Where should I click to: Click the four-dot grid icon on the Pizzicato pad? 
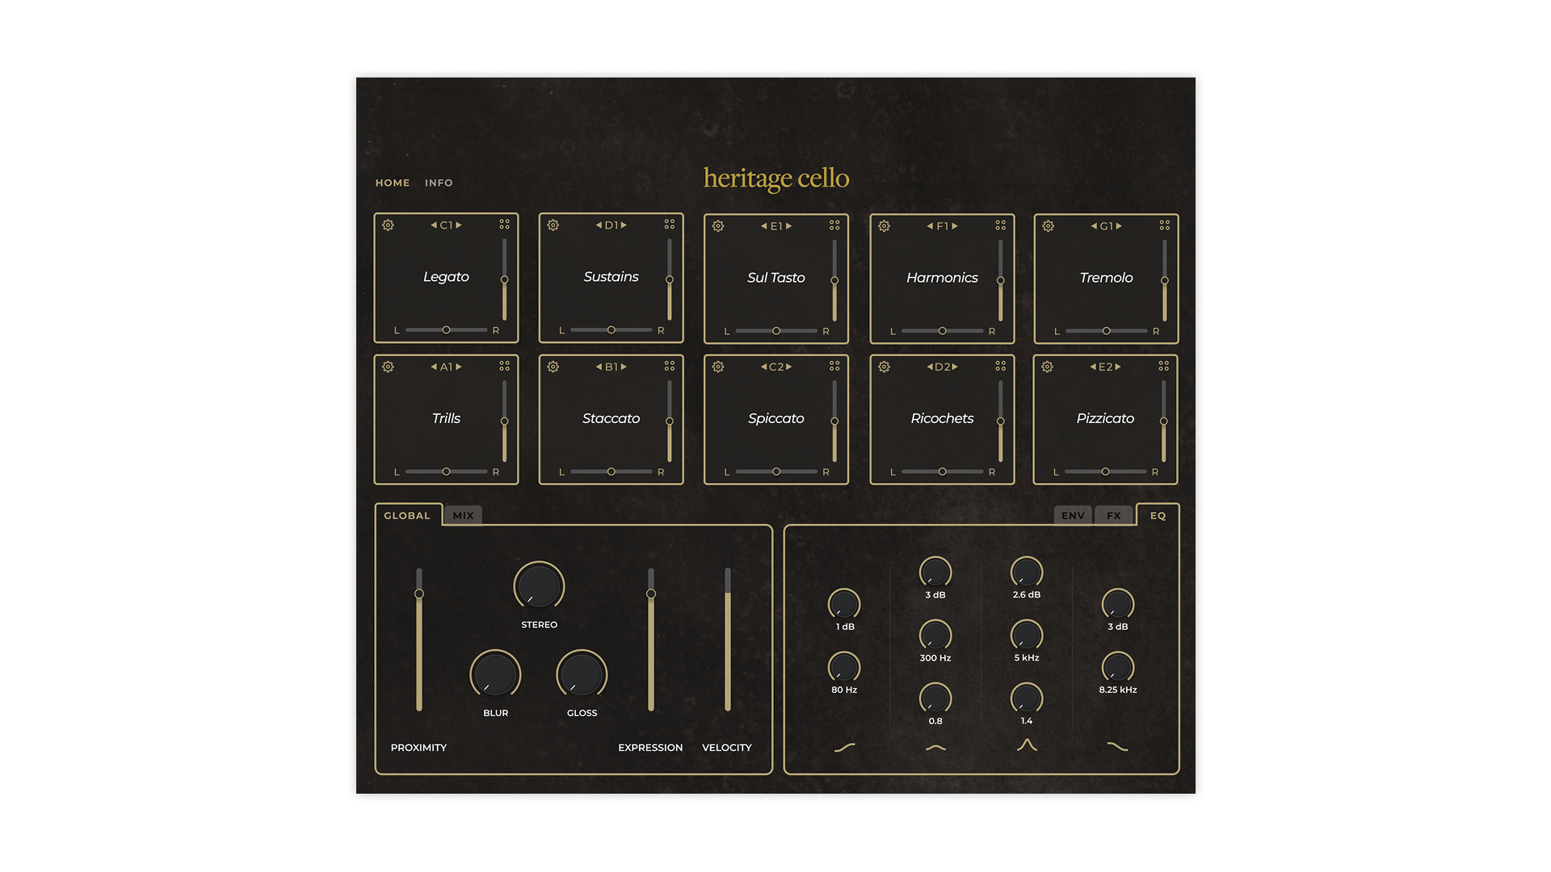[x=1163, y=366]
